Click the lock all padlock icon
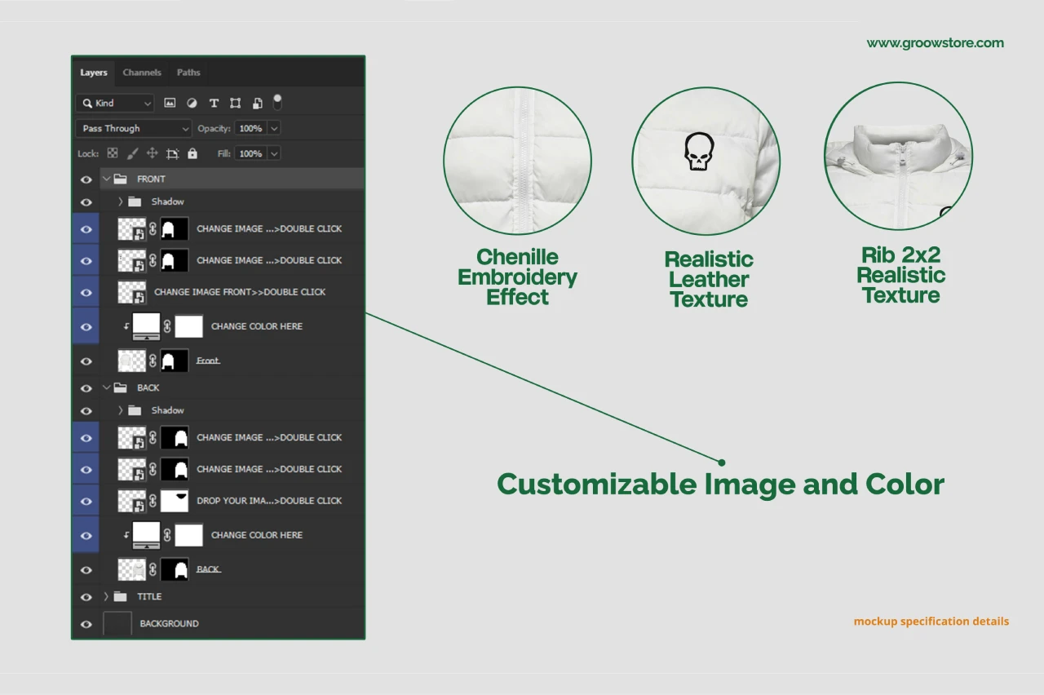The image size is (1044, 695). [x=192, y=153]
